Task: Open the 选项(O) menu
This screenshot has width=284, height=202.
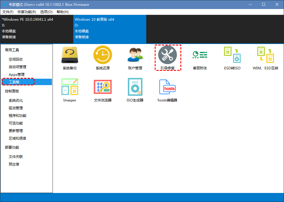Action: [46, 12]
